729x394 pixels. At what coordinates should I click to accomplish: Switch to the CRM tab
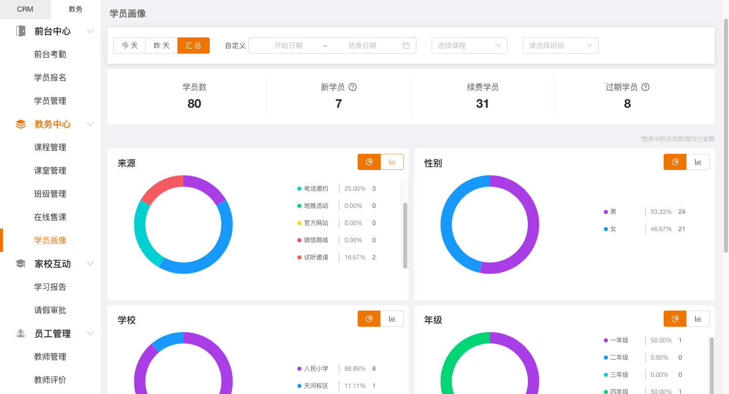[x=25, y=9]
